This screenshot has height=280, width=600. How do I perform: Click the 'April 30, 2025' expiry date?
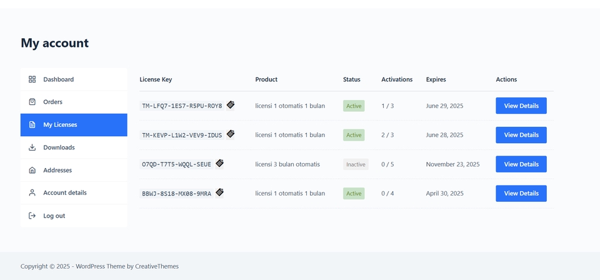444,194
